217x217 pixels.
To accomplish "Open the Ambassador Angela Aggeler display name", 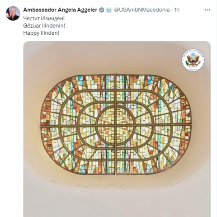I will click(x=60, y=10).
